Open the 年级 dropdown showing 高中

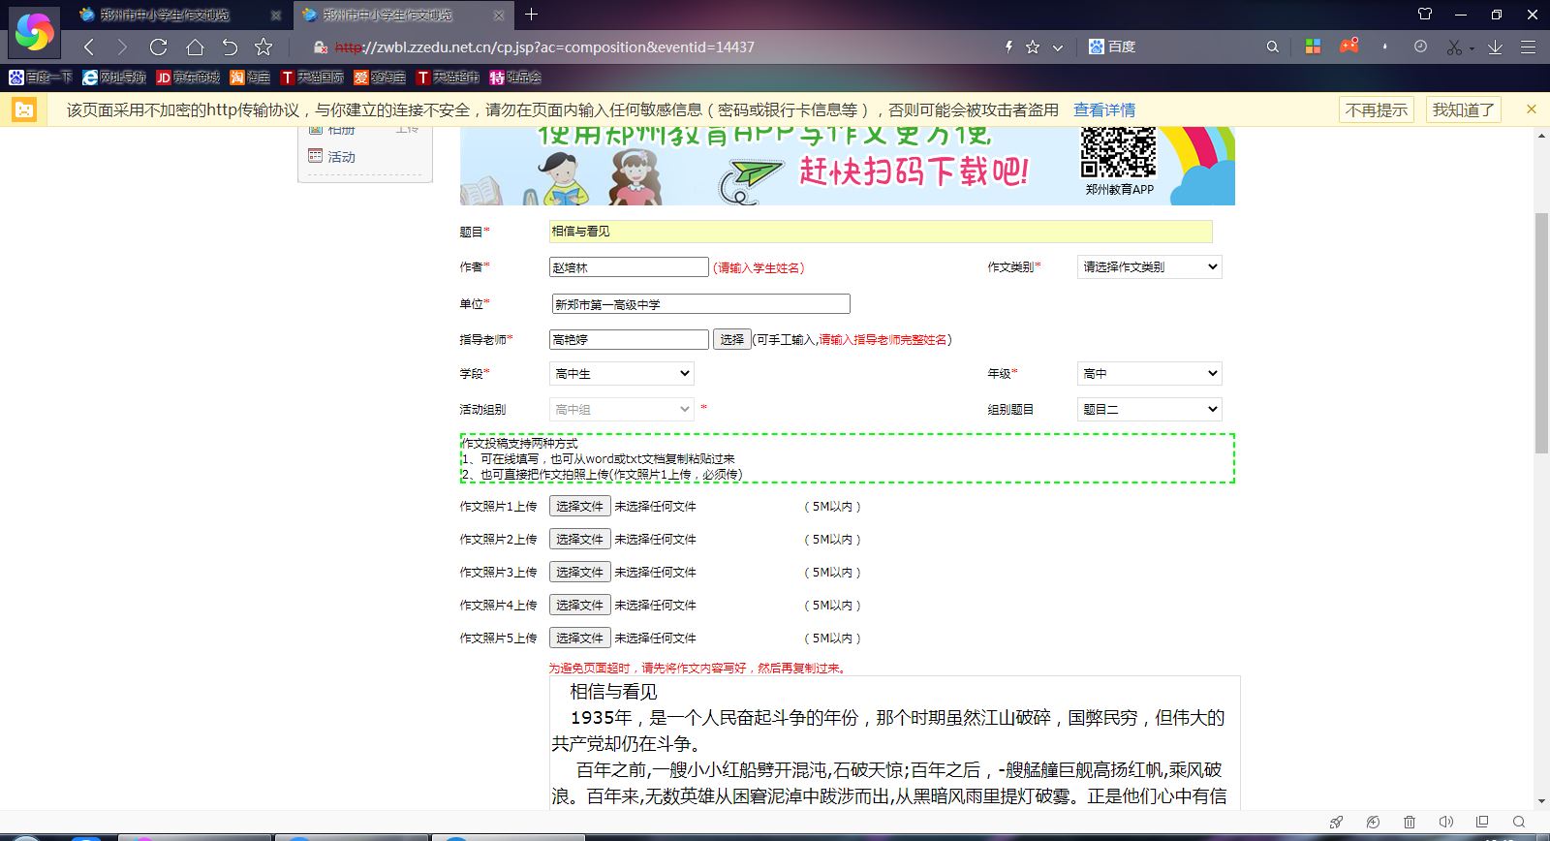(1149, 374)
